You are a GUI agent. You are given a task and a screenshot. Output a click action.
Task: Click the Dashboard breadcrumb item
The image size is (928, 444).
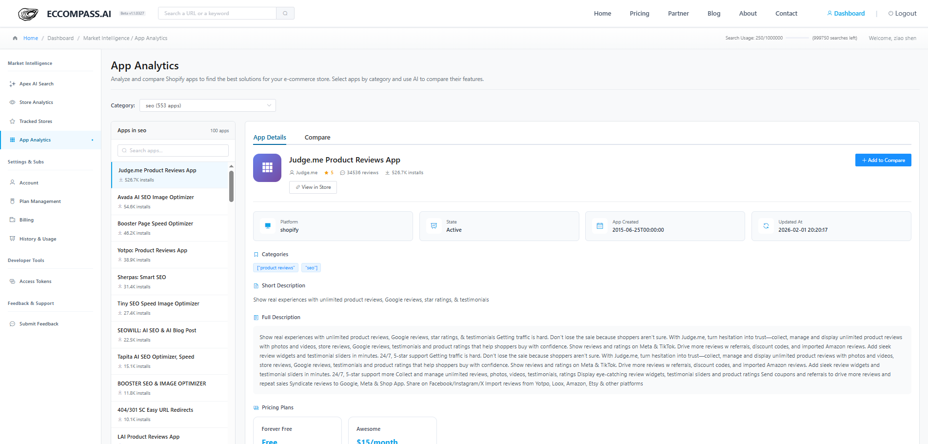[60, 38]
